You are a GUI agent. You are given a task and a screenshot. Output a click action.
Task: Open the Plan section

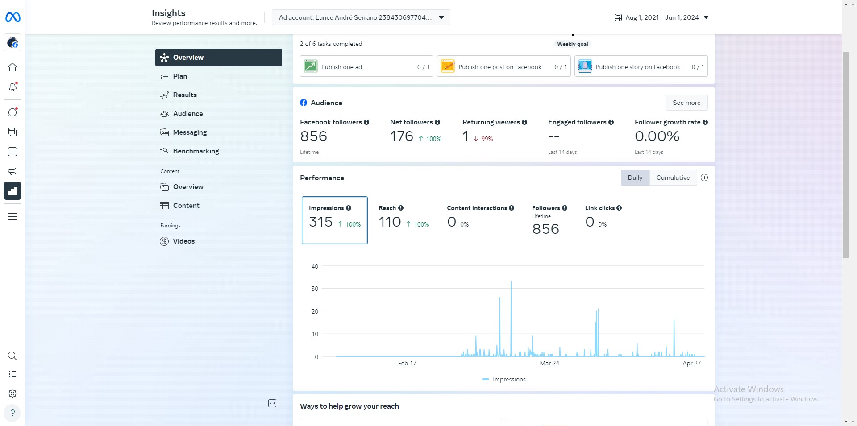(x=219, y=76)
